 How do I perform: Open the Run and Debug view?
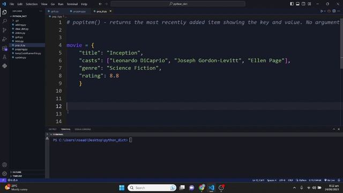tap(4, 39)
